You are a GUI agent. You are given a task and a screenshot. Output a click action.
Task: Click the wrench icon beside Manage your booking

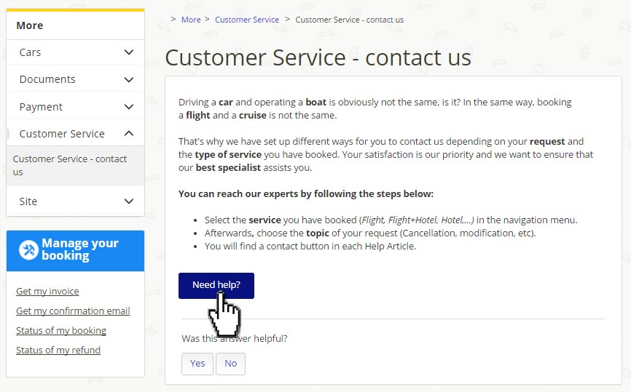(x=28, y=250)
